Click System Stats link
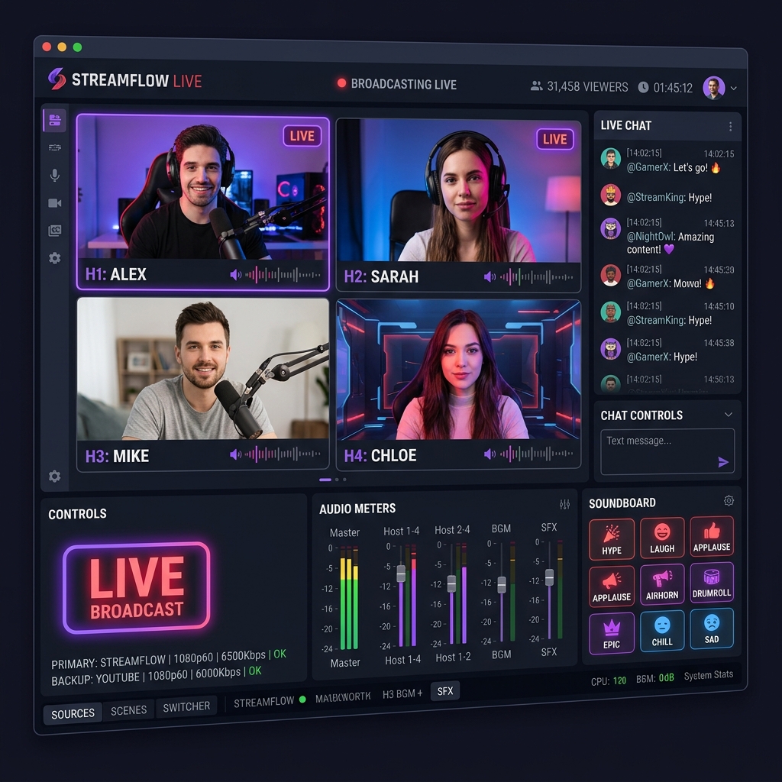The width and height of the screenshot is (782, 782). pos(709,675)
